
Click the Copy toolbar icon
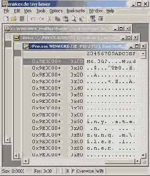click(58, 19)
